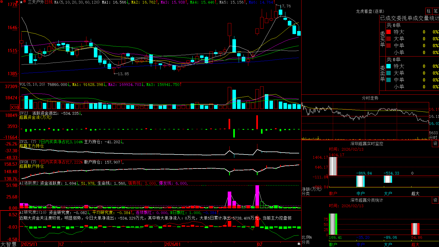This screenshot has width=439, height=247.
Task: Click the 超赢资金流(万元) label
Action: coord(35,117)
